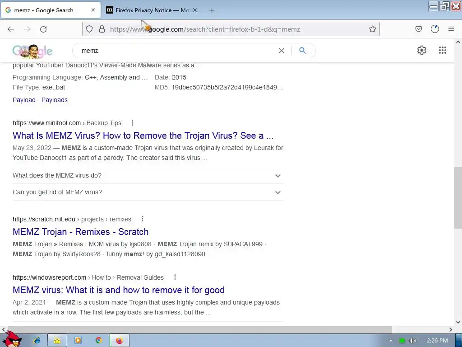This screenshot has width=462, height=347.
Task: Click the Google doodle logo
Action: click(32, 51)
